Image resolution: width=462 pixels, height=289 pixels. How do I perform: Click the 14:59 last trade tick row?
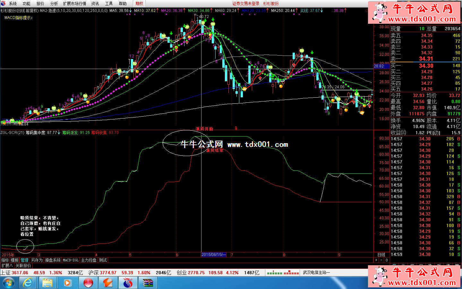pos(425,254)
